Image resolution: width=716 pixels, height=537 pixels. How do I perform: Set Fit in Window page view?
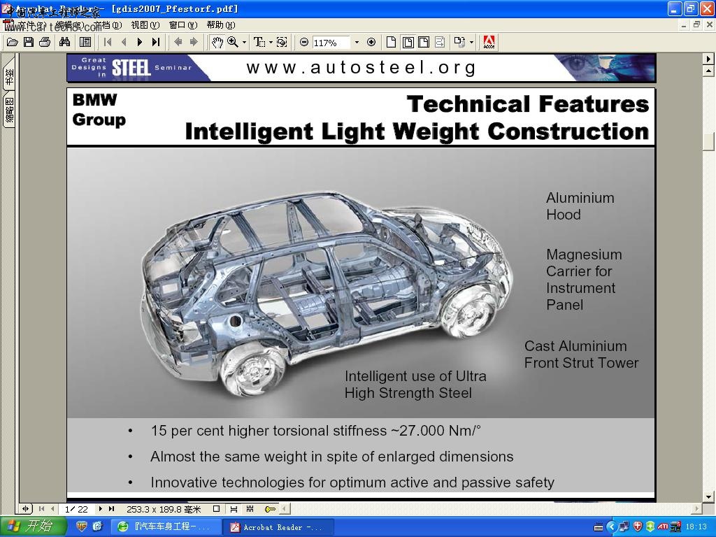click(x=408, y=43)
